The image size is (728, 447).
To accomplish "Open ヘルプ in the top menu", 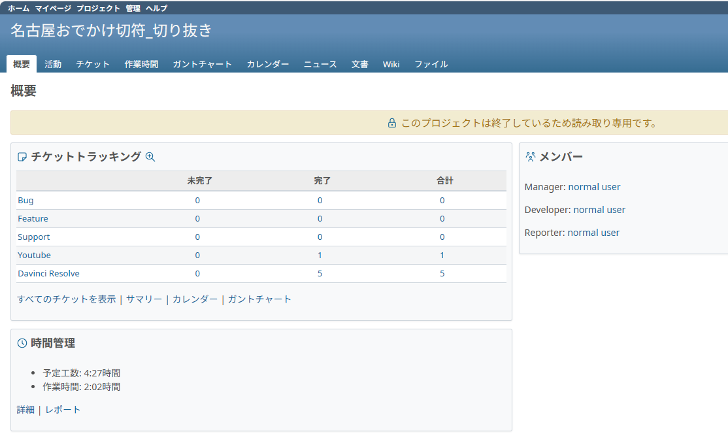I will [x=156, y=8].
